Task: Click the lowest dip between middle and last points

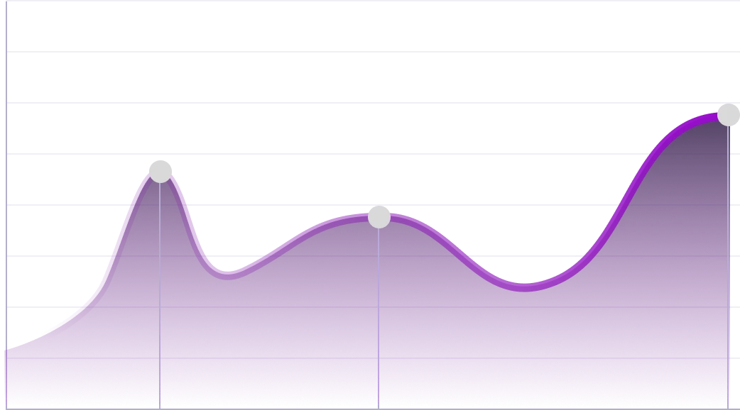Action: point(524,286)
